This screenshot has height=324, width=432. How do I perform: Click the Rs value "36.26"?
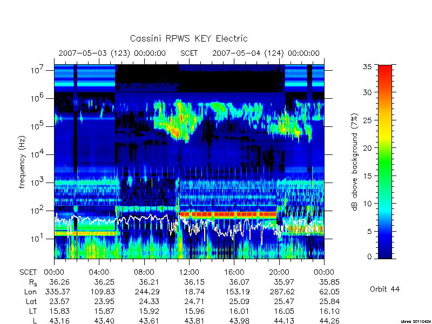(x=59, y=282)
